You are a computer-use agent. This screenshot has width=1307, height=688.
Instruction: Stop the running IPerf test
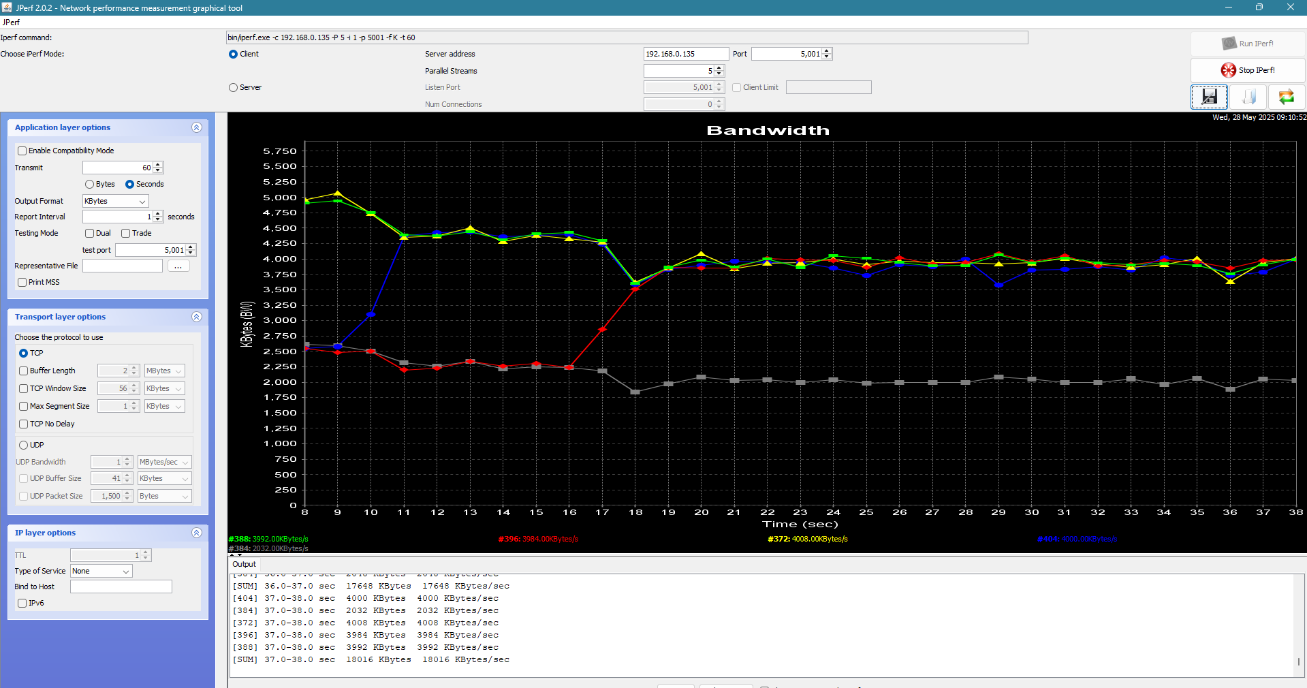click(1248, 70)
